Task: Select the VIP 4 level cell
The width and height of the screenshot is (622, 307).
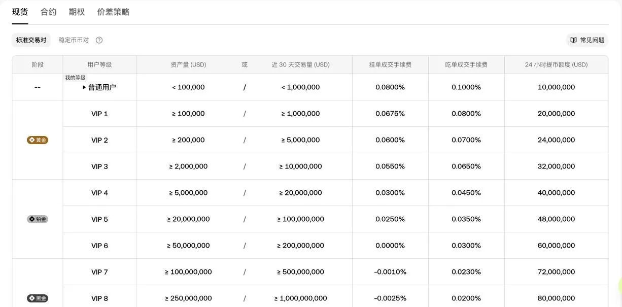Action: point(99,193)
